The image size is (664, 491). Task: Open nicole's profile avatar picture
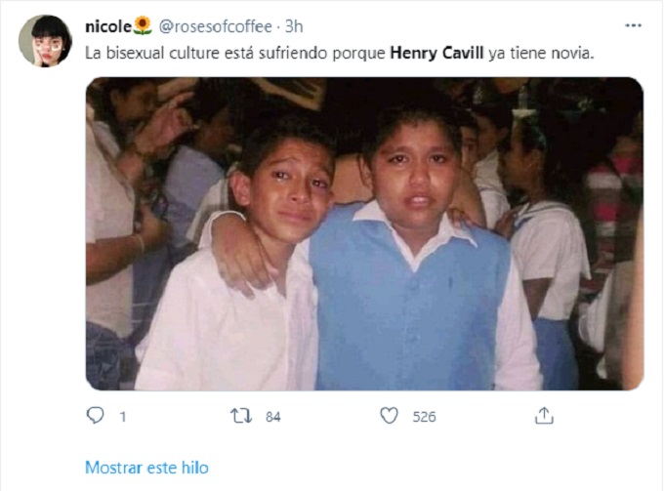[44, 39]
